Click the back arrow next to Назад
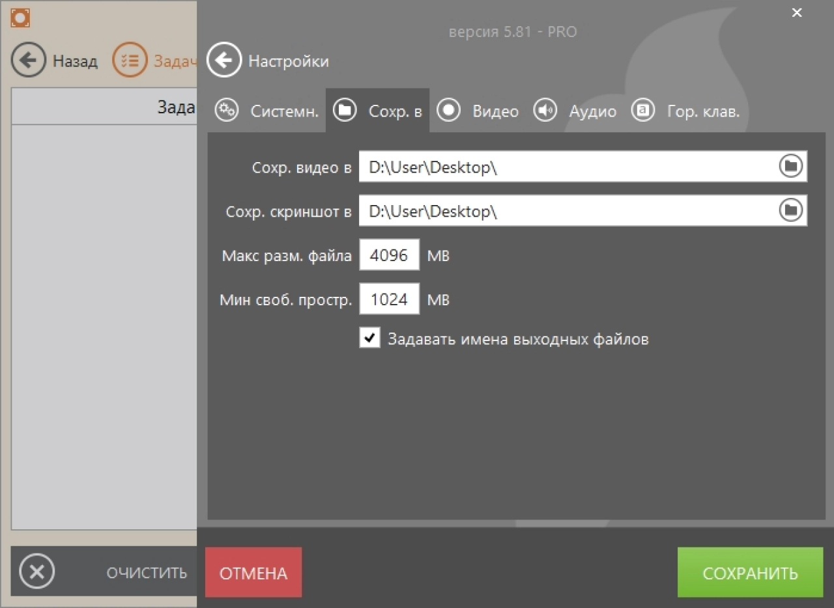Image resolution: width=834 pixels, height=608 pixels. [x=29, y=61]
